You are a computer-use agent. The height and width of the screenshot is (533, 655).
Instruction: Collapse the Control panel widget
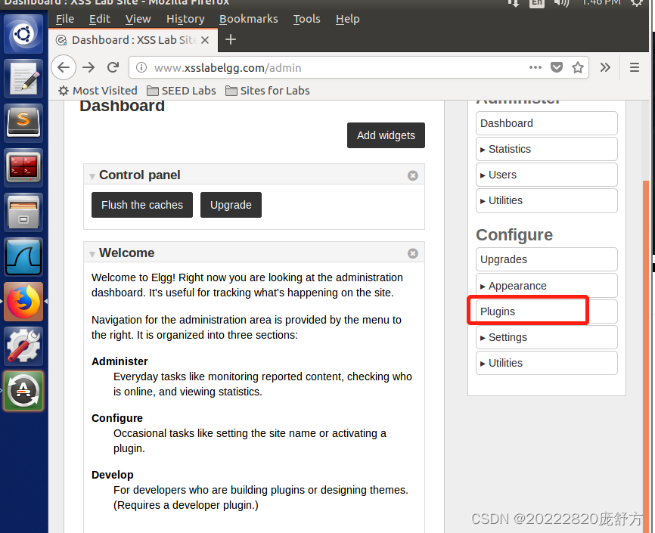pos(92,176)
